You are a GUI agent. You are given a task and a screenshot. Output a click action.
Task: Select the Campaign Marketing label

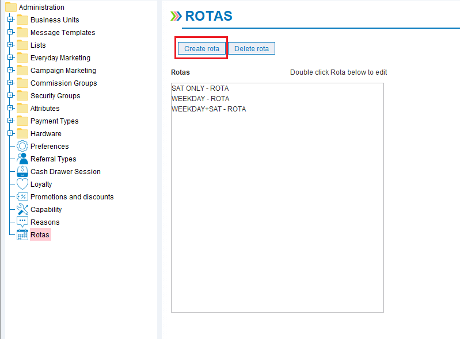(63, 71)
